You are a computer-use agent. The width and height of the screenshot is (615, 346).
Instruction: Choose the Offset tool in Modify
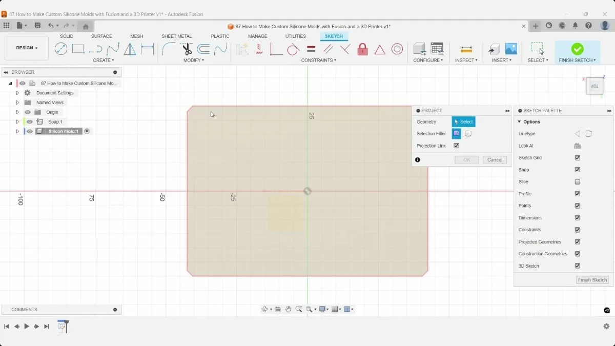point(203,49)
